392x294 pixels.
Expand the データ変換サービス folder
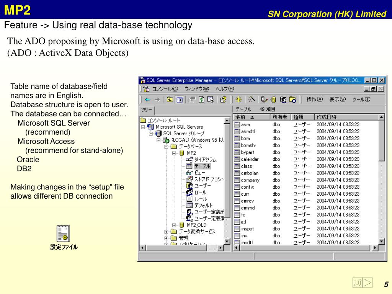tap(166, 232)
